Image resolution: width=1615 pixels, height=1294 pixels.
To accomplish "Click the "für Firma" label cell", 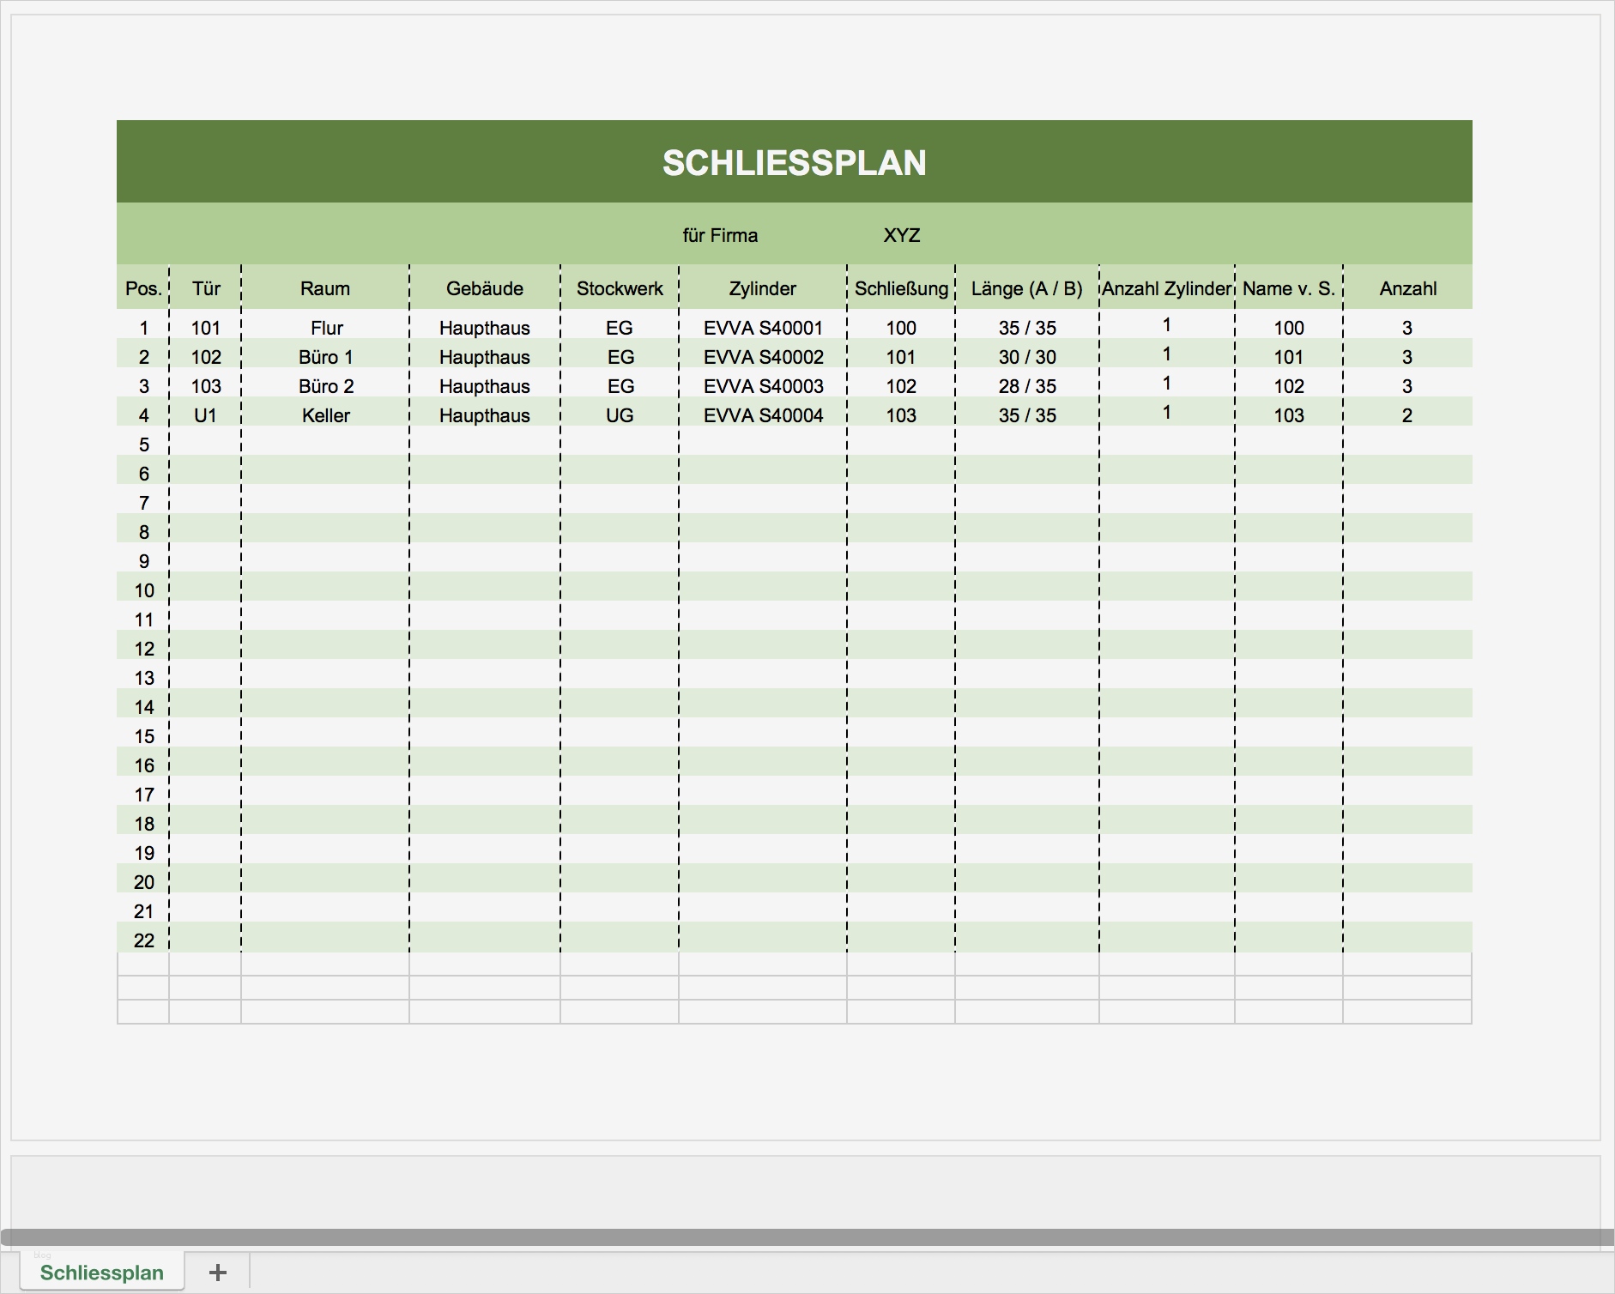I will tap(719, 234).
